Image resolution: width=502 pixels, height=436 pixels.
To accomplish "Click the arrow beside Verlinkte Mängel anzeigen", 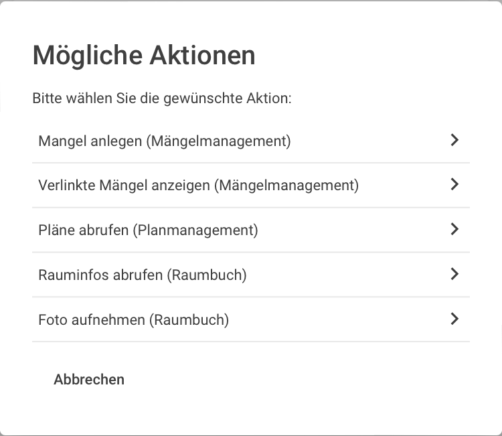I will click(454, 184).
